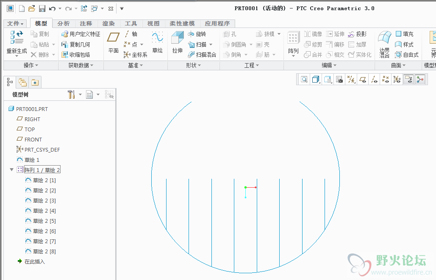
Task: Open the windows switcher icon
Action: pyautogui.click(x=94, y=8)
